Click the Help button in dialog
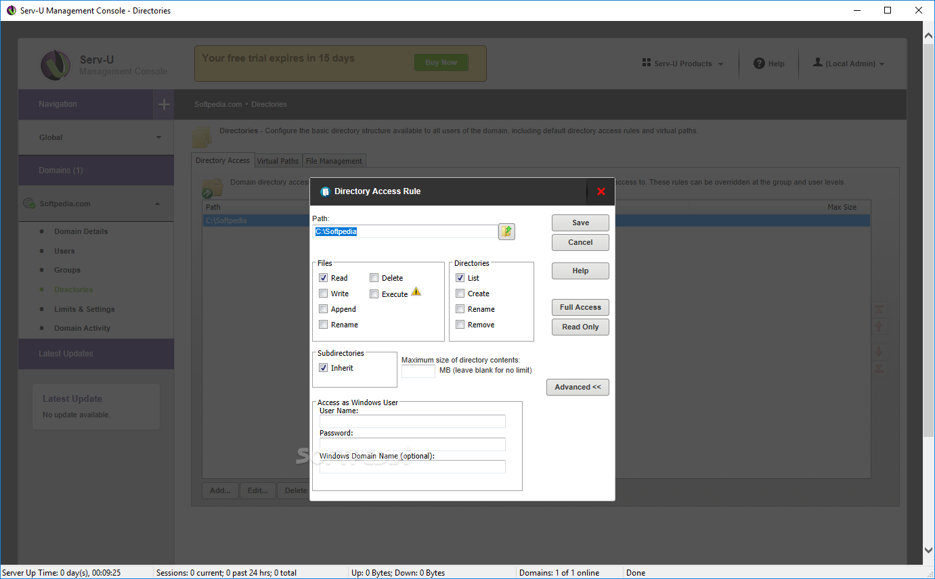Viewport: 935px width, 579px height. coord(580,271)
